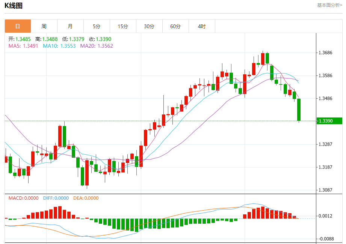Click the MA10: 1.3553 legend value
346x244 pixels.
coord(59,46)
